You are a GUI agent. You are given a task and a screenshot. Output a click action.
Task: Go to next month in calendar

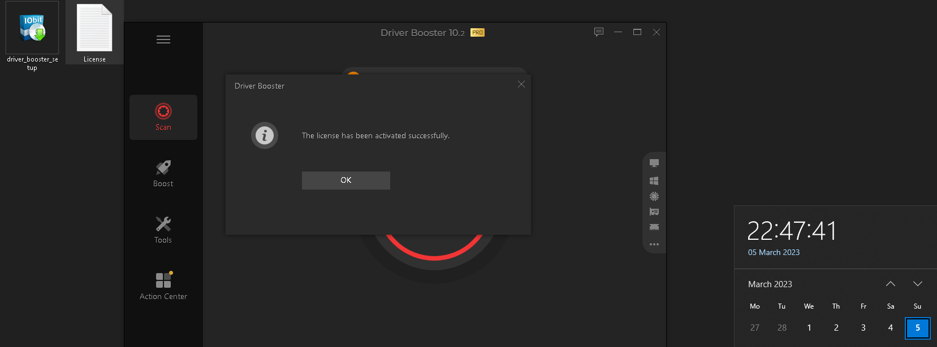pos(918,284)
